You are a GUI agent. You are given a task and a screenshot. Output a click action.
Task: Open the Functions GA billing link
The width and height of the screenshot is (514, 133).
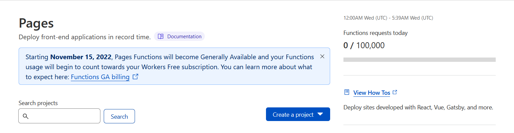coord(100,77)
